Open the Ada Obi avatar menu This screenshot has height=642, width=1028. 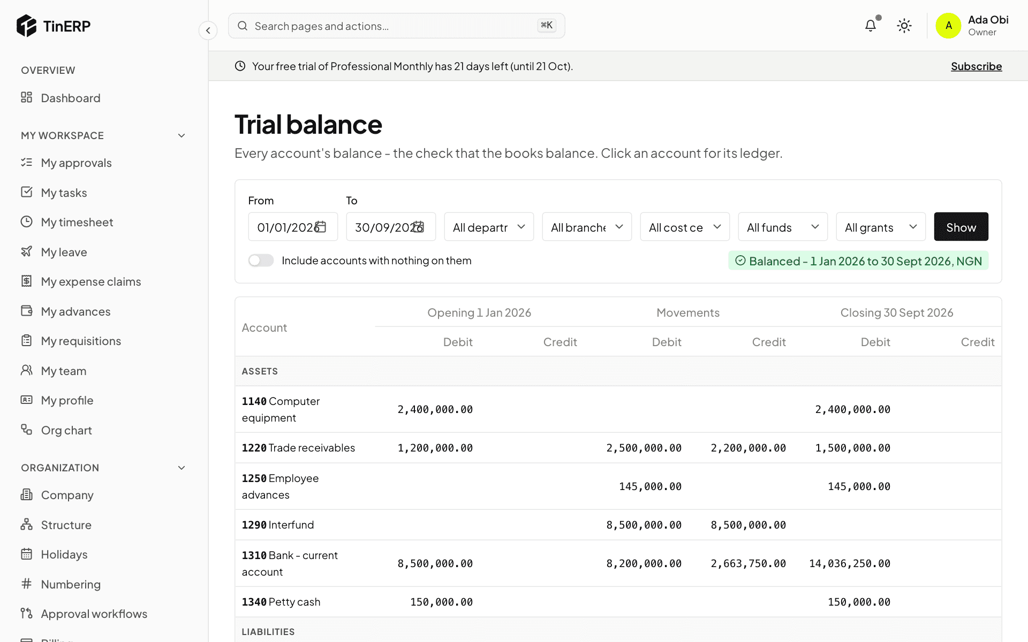[x=948, y=26]
